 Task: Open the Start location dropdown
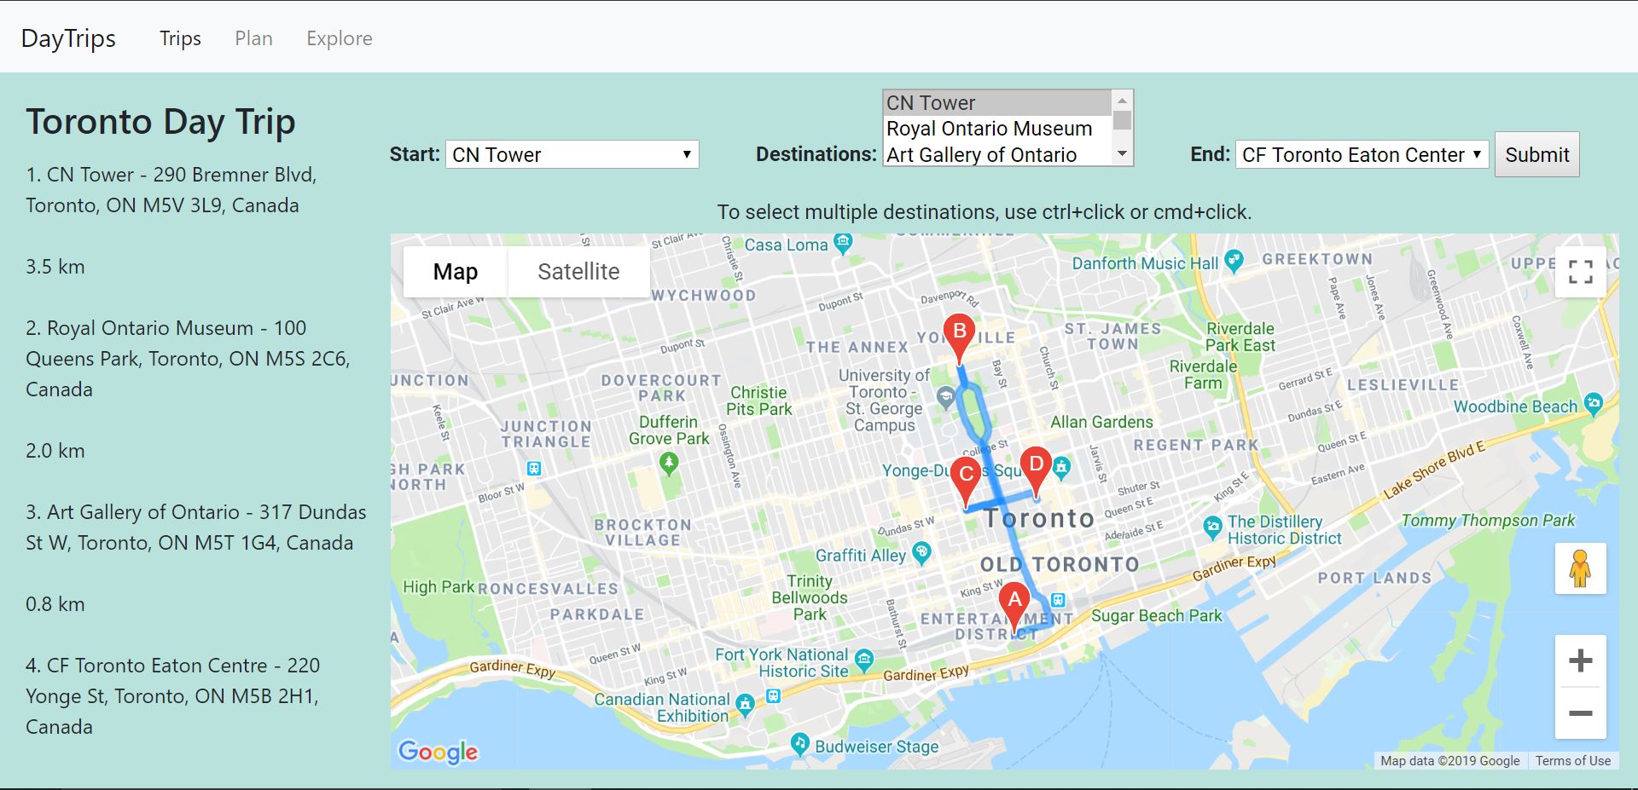tap(572, 154)
